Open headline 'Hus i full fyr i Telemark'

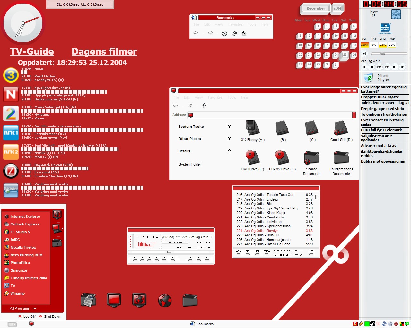381,130
